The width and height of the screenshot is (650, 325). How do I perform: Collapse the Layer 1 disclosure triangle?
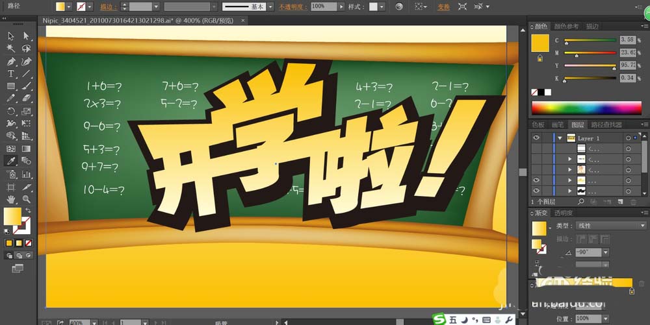[561, 138]
